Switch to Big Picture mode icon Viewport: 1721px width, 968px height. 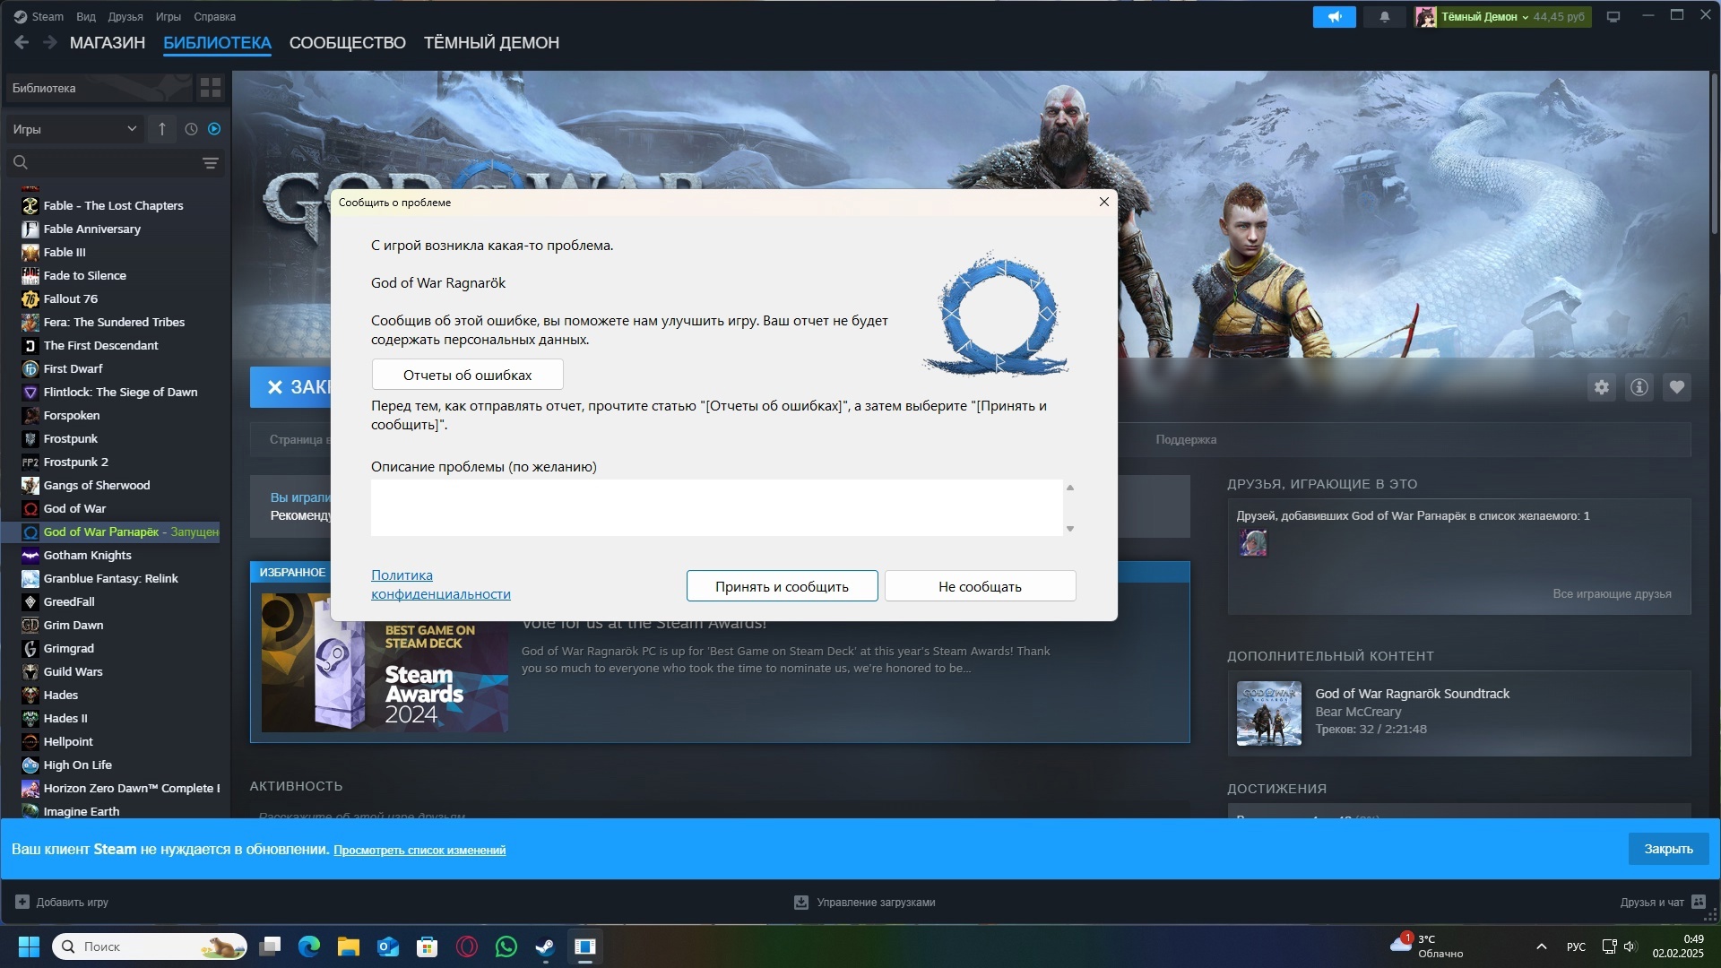[x=1613, y=17]
